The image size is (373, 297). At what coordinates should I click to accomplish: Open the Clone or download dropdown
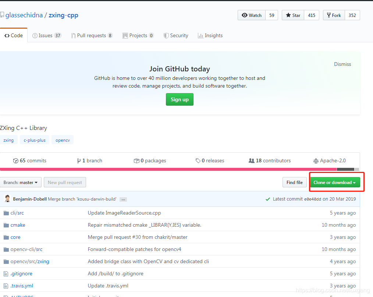334,182
